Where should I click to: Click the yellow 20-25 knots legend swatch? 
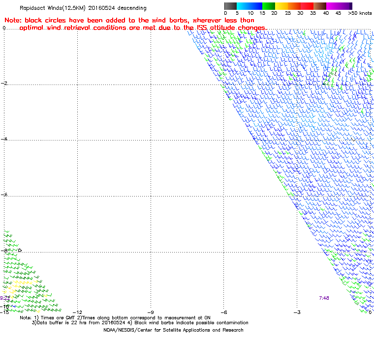[x=281, y=6]
